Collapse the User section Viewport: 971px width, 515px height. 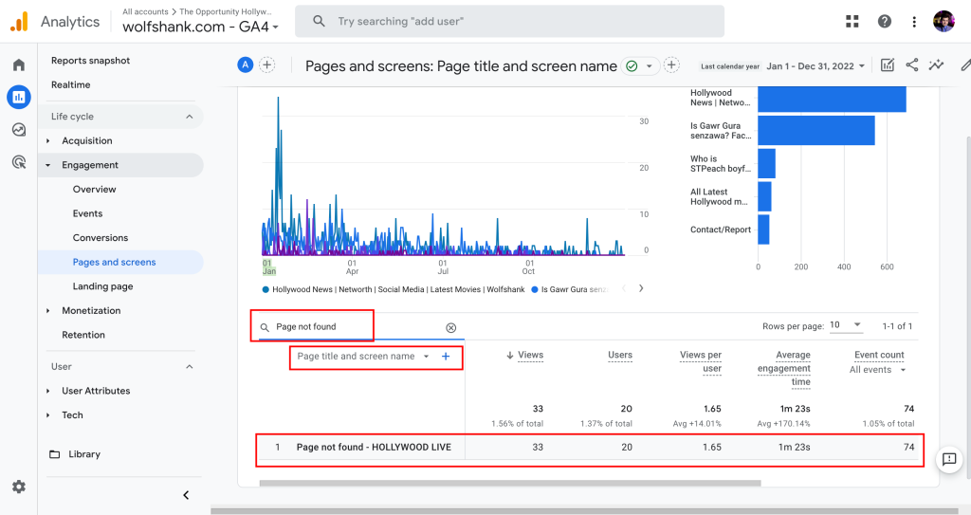tap(190, 367)
